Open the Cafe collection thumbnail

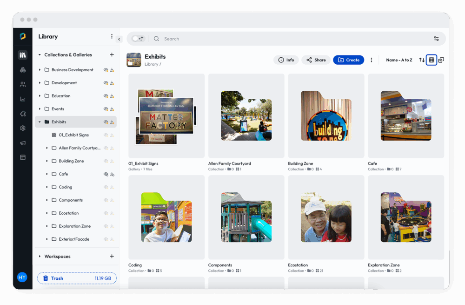coord(405,115)
